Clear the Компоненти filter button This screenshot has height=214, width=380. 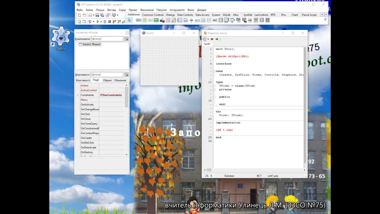(126, 39)
